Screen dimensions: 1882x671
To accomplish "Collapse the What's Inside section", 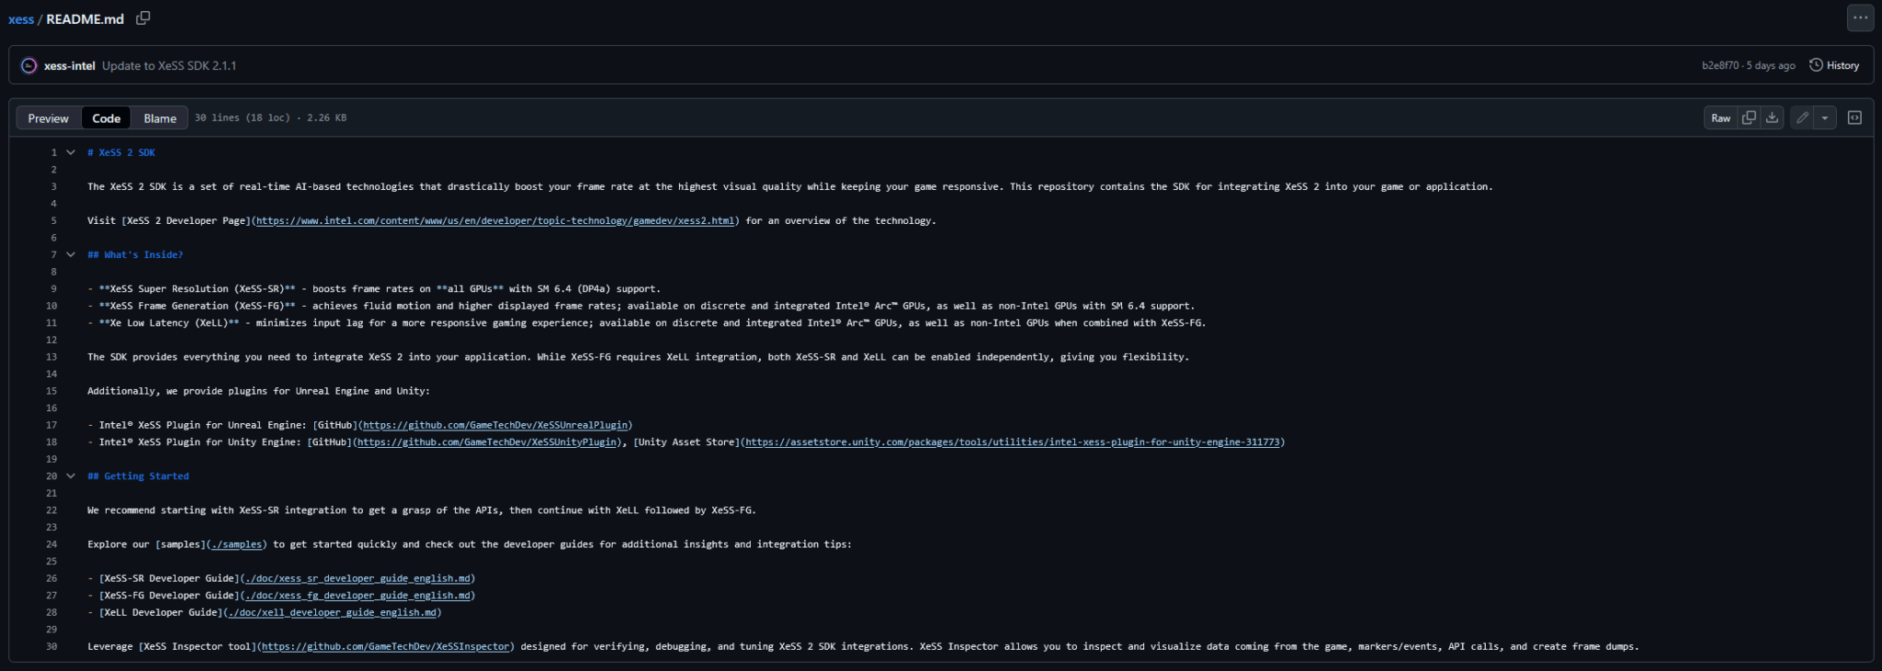I will tap(71, 254).
